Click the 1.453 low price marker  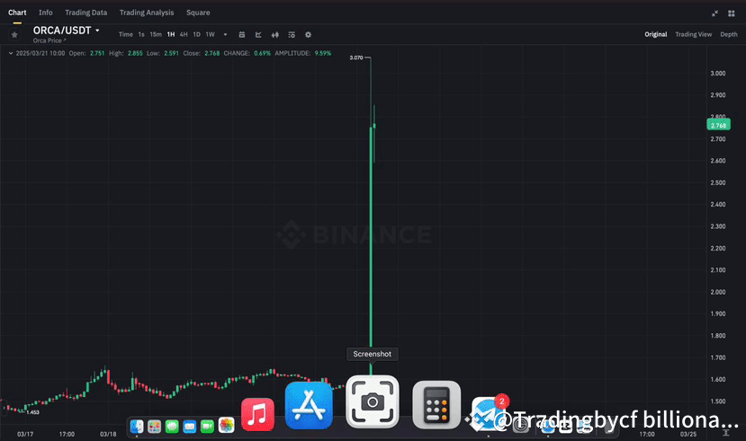[x=32, y=412]
